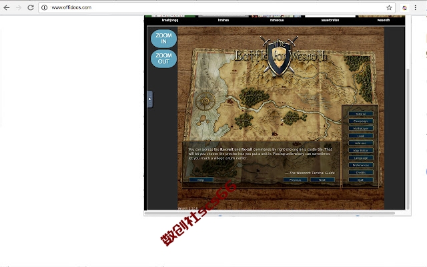The width and height of the screenshot is (427, 267).
Task: Expand the side panel arrow handle
Action: (x=149, y=99)
